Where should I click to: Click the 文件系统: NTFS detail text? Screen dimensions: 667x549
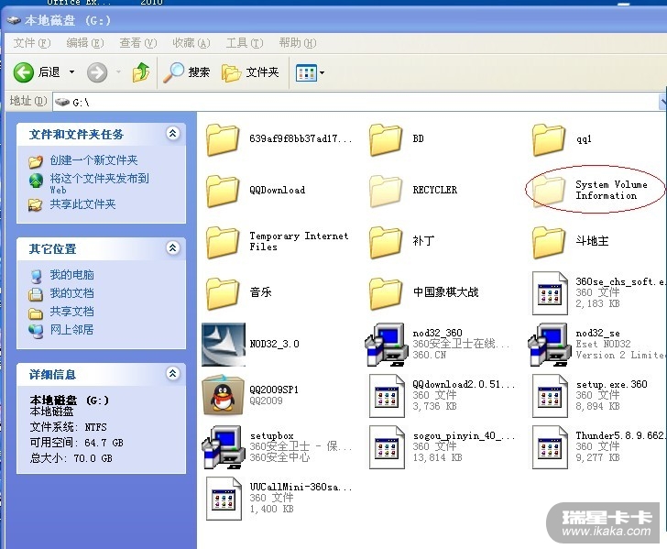coord(68,427)
